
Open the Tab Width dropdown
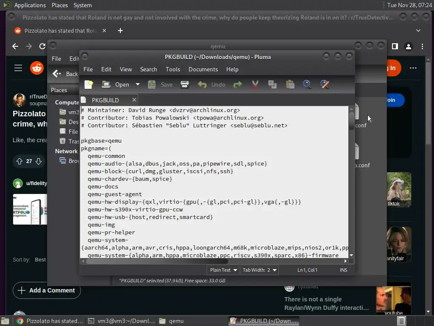tap(259, 270)
